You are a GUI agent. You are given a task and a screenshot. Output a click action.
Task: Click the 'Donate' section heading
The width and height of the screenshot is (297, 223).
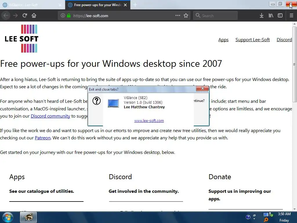[220, 177]
